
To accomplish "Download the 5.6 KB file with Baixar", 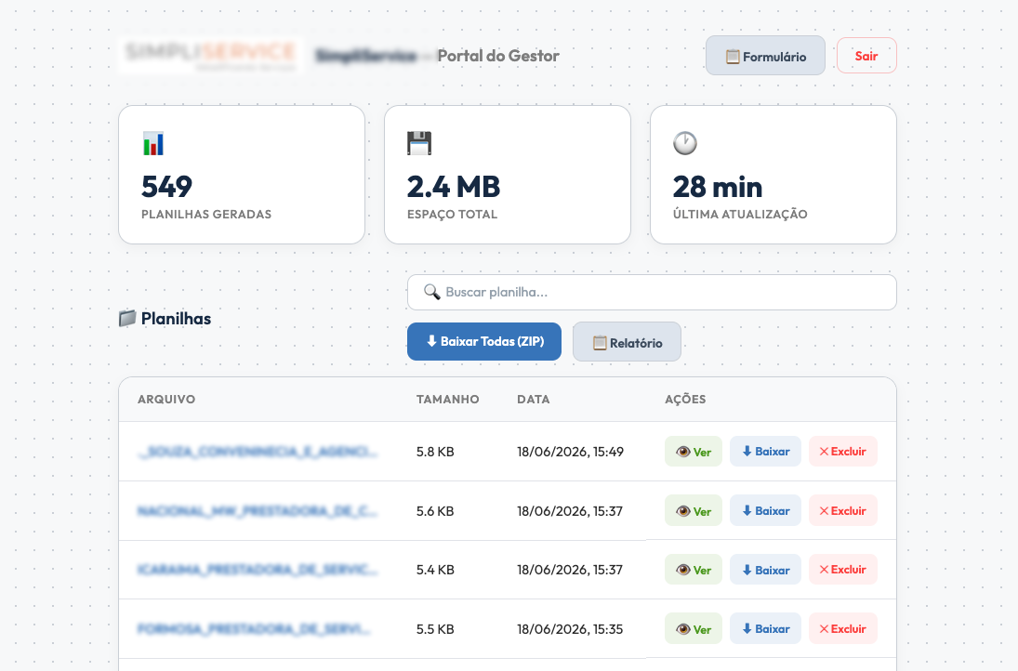I will [x=765, y=511].
